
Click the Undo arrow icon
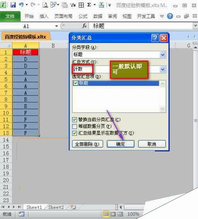(x=21, y=5)
